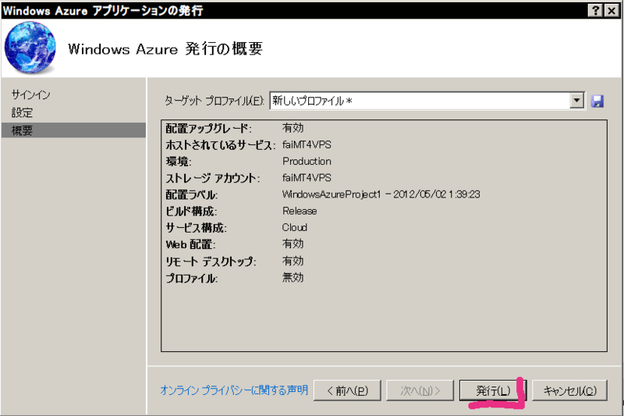
Task: Click the Production environment value
Action: (307, 162)
